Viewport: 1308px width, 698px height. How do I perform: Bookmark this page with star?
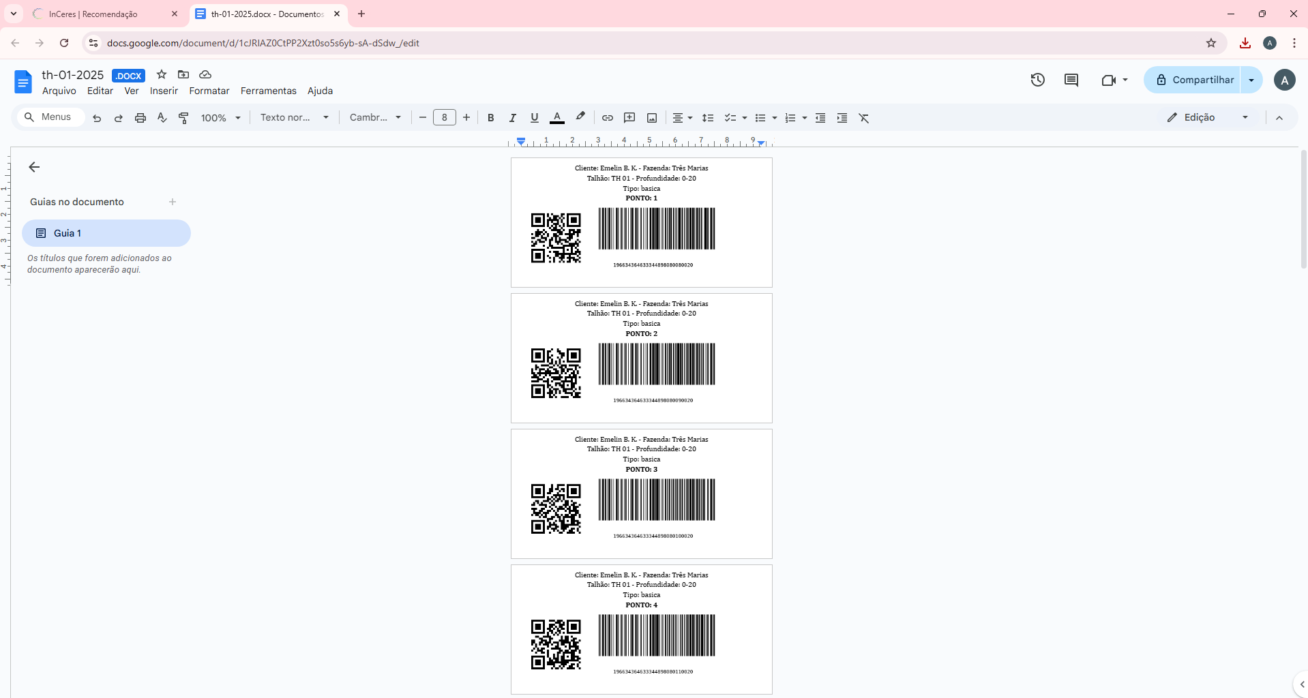1211,43
